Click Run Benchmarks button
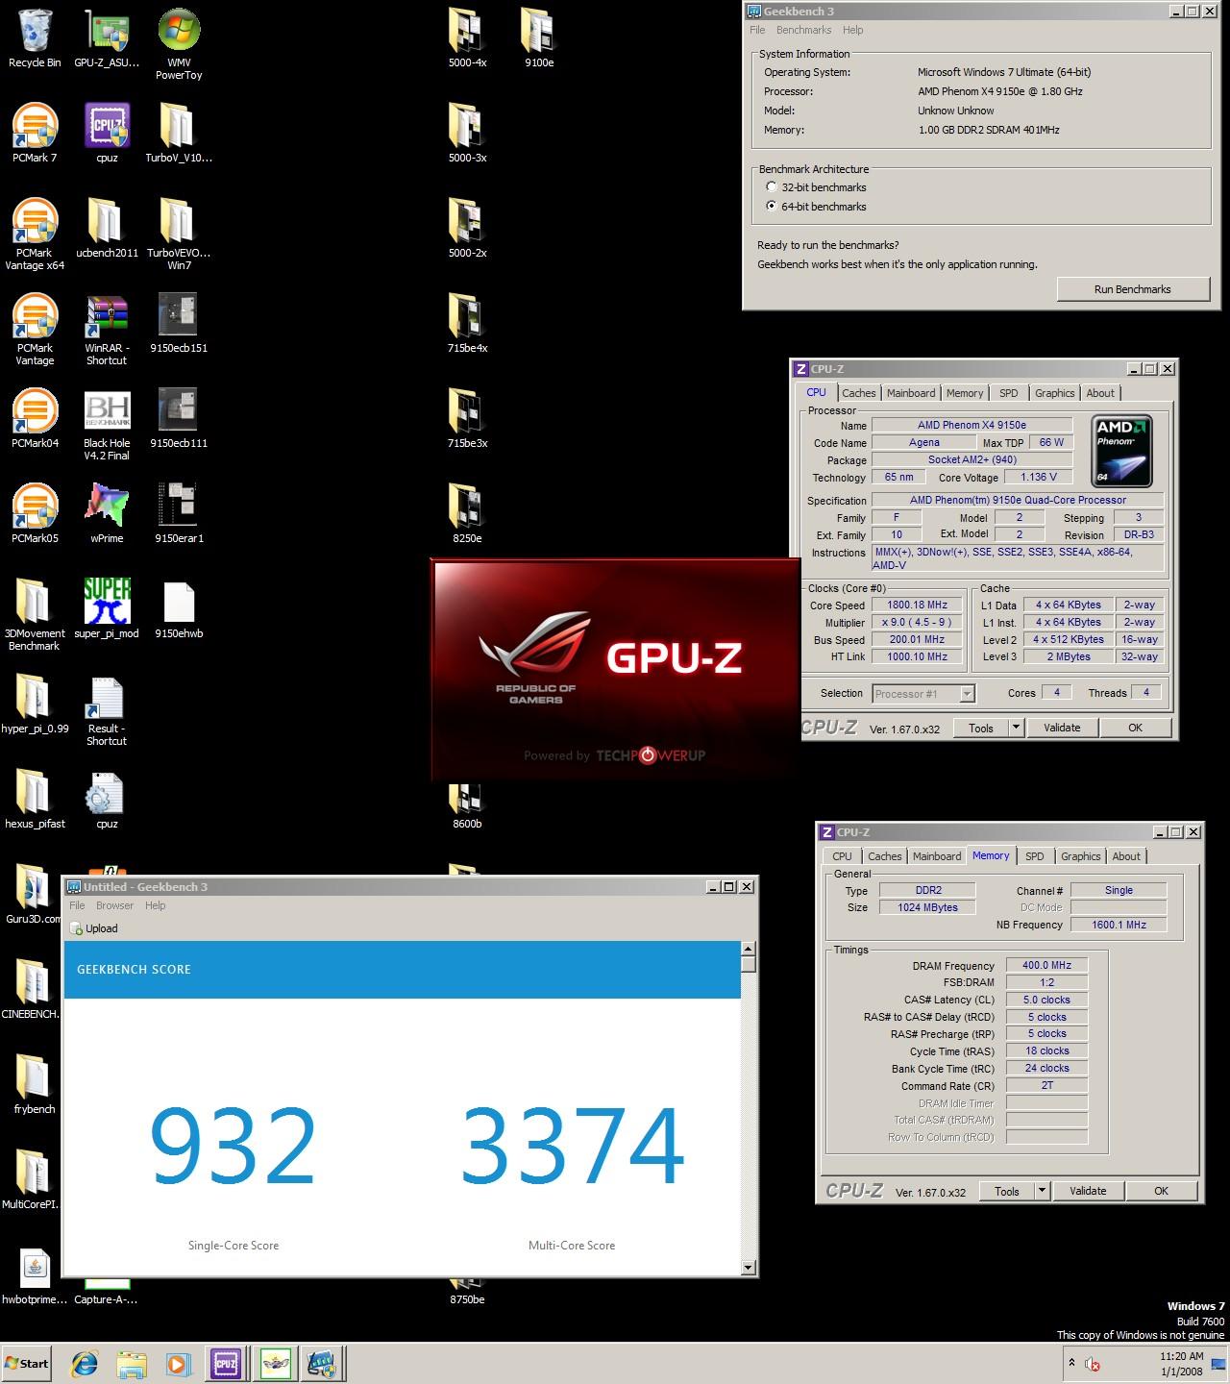1230x1384 pixels. (1133, 289)
